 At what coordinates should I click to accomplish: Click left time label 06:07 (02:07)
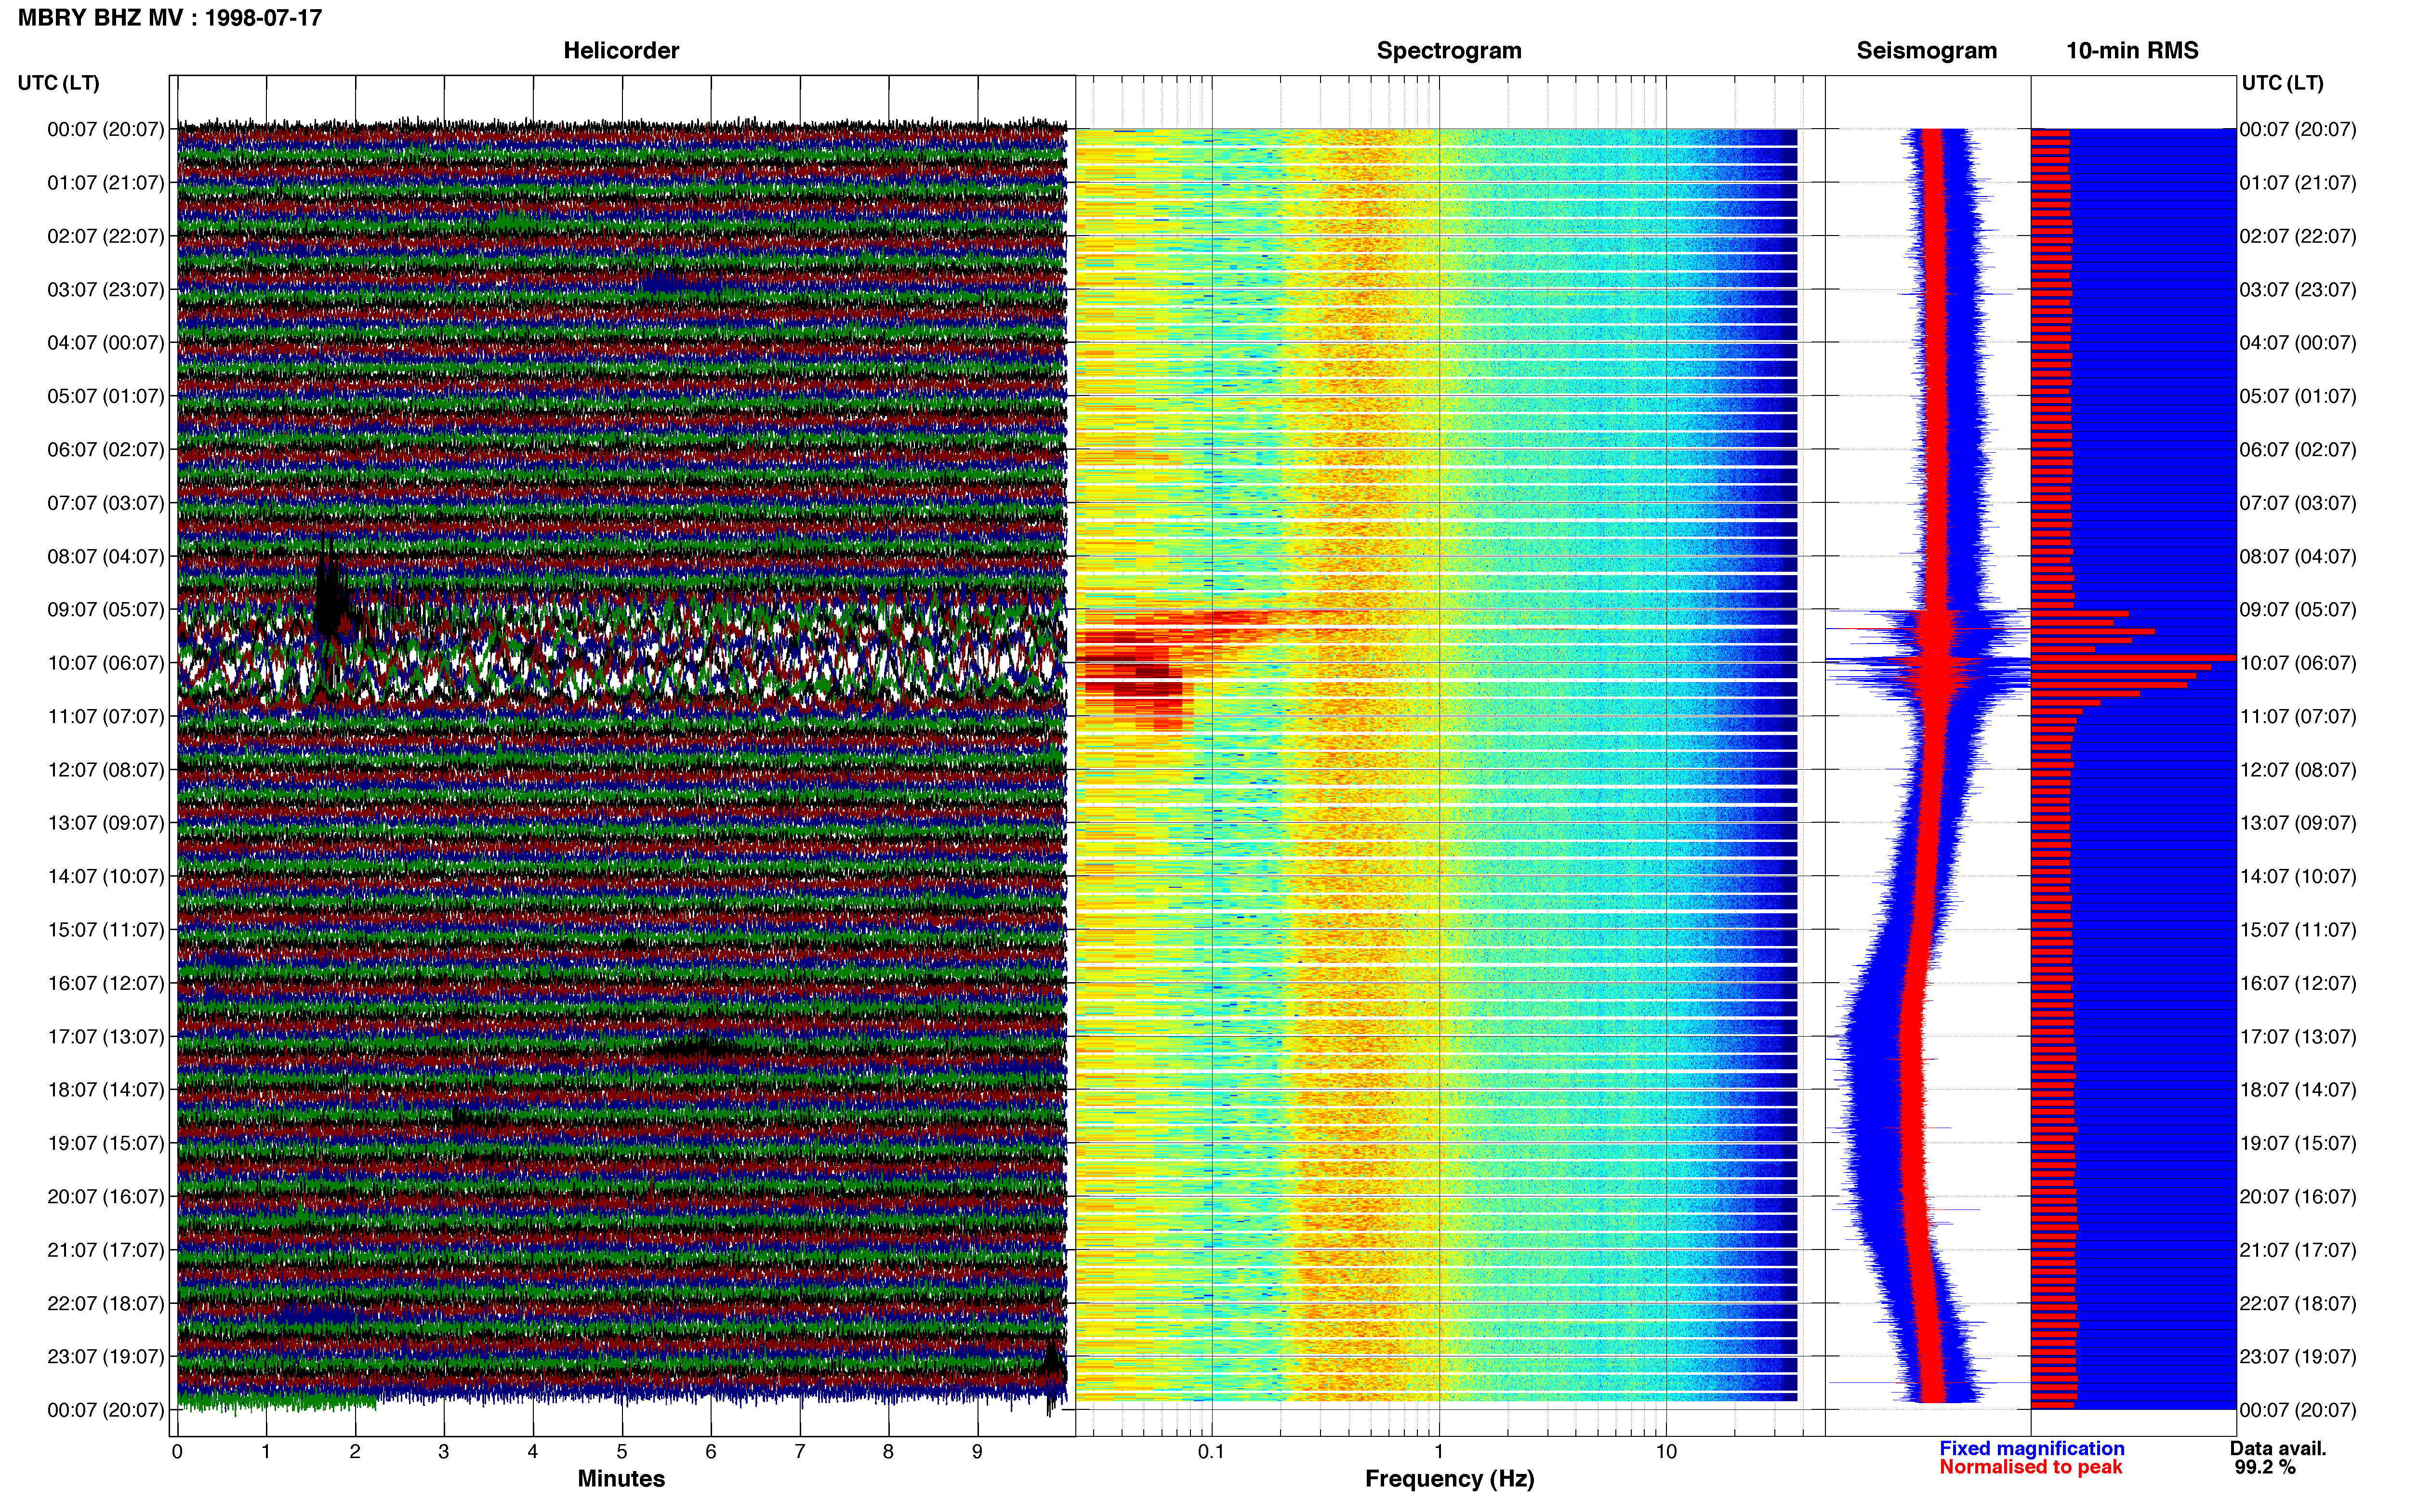106,450
